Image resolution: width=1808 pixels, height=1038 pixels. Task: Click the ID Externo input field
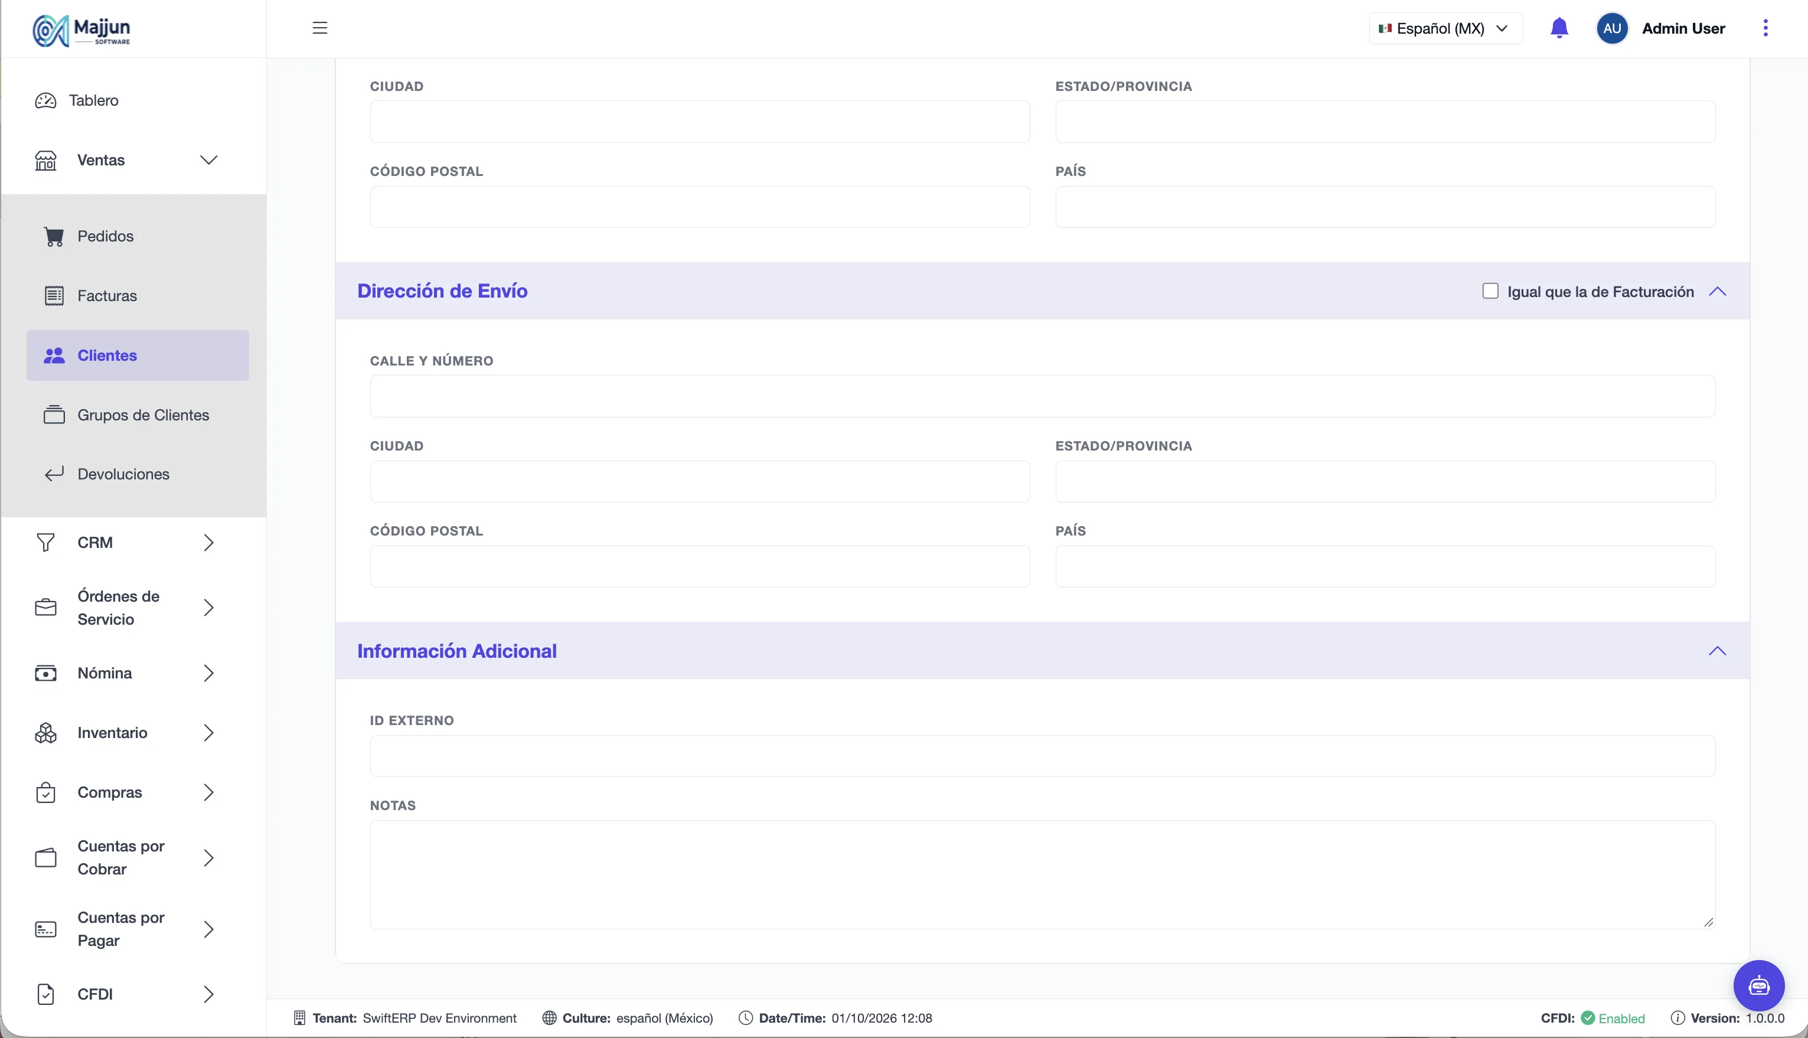click(1042, 756)
